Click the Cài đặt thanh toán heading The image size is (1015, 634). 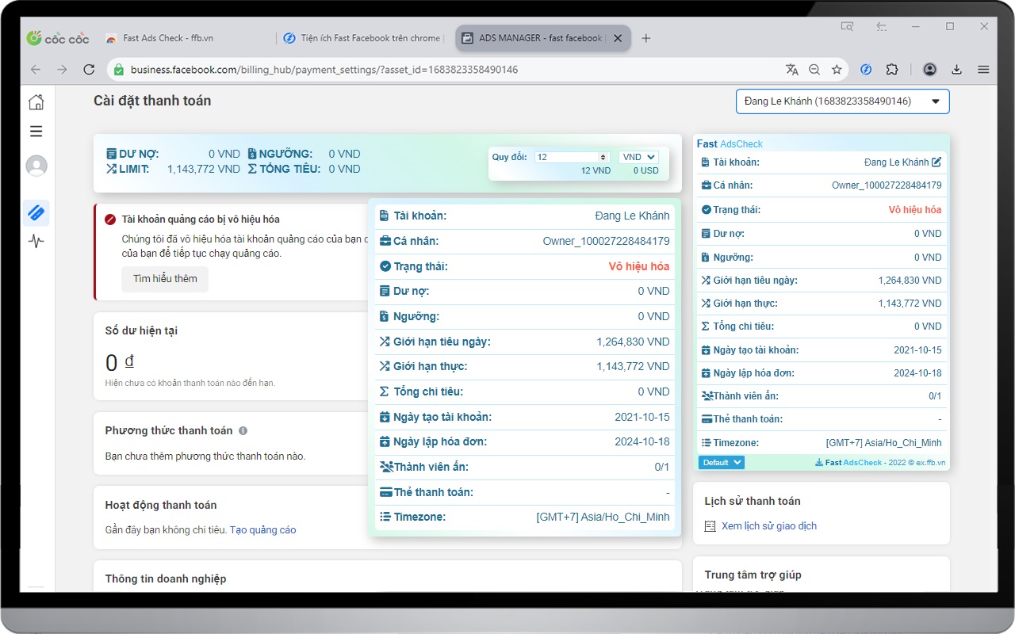(152, 101)
